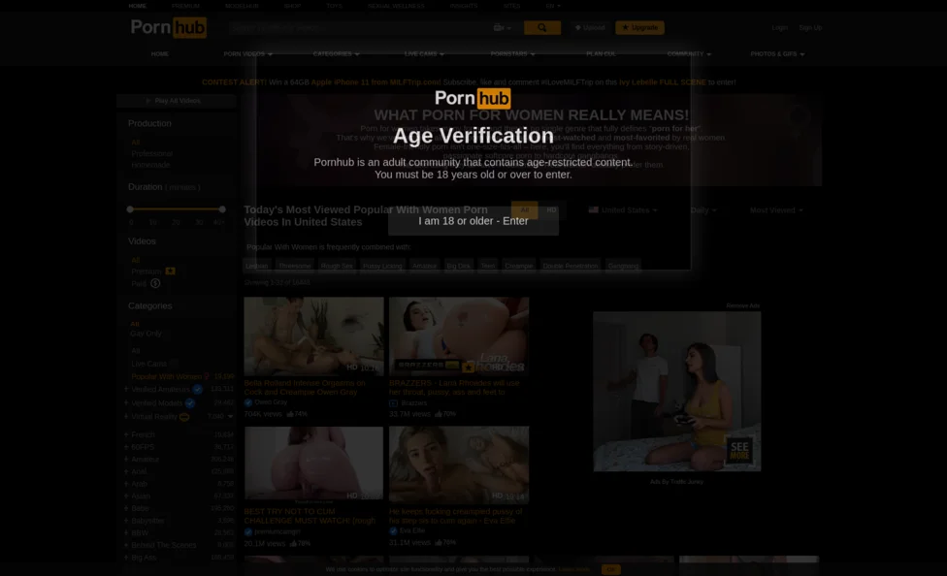
Task: Open the INSIGHTS top bar link
Action: tap(463, 6)
